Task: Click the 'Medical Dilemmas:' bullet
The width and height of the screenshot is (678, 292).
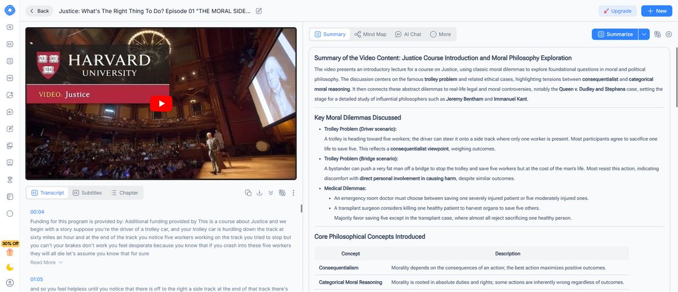Action: (345, 188)
